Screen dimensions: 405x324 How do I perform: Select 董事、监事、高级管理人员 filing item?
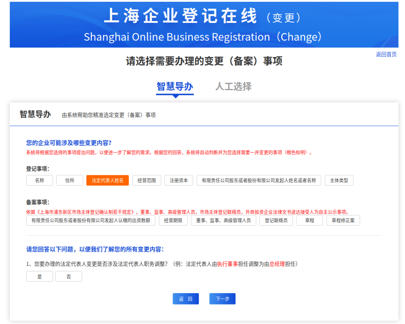point(223,221)
